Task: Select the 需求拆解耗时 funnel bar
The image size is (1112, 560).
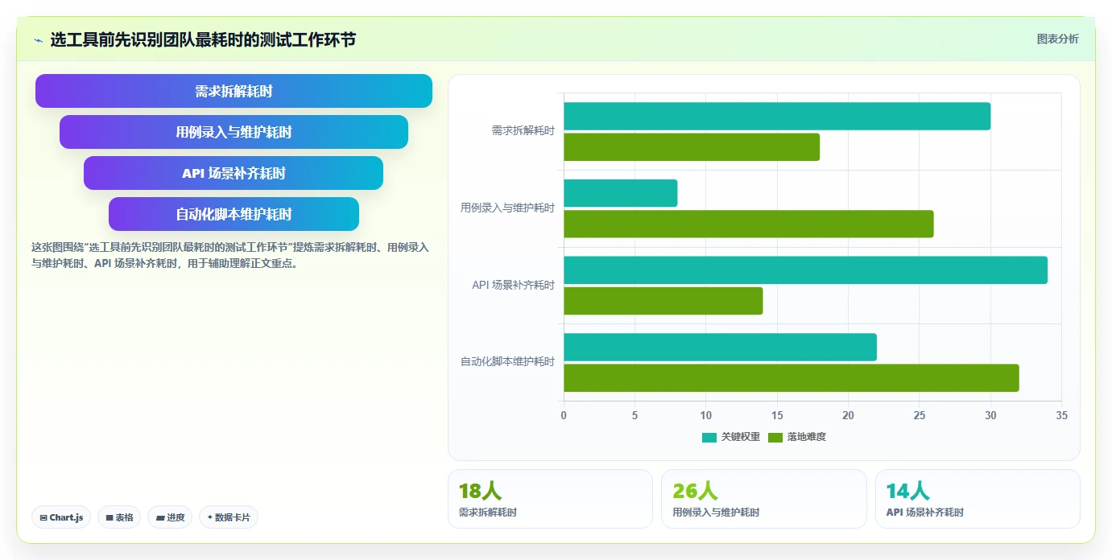Action: pos(234,91)
